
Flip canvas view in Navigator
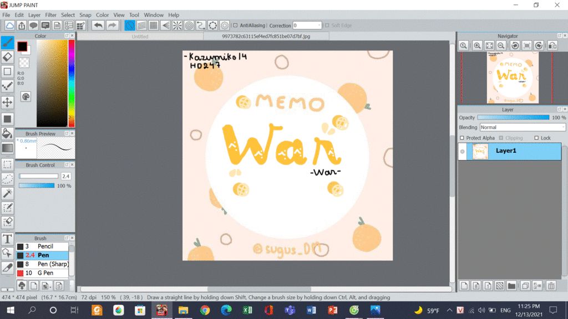click(x=552, y=45)
